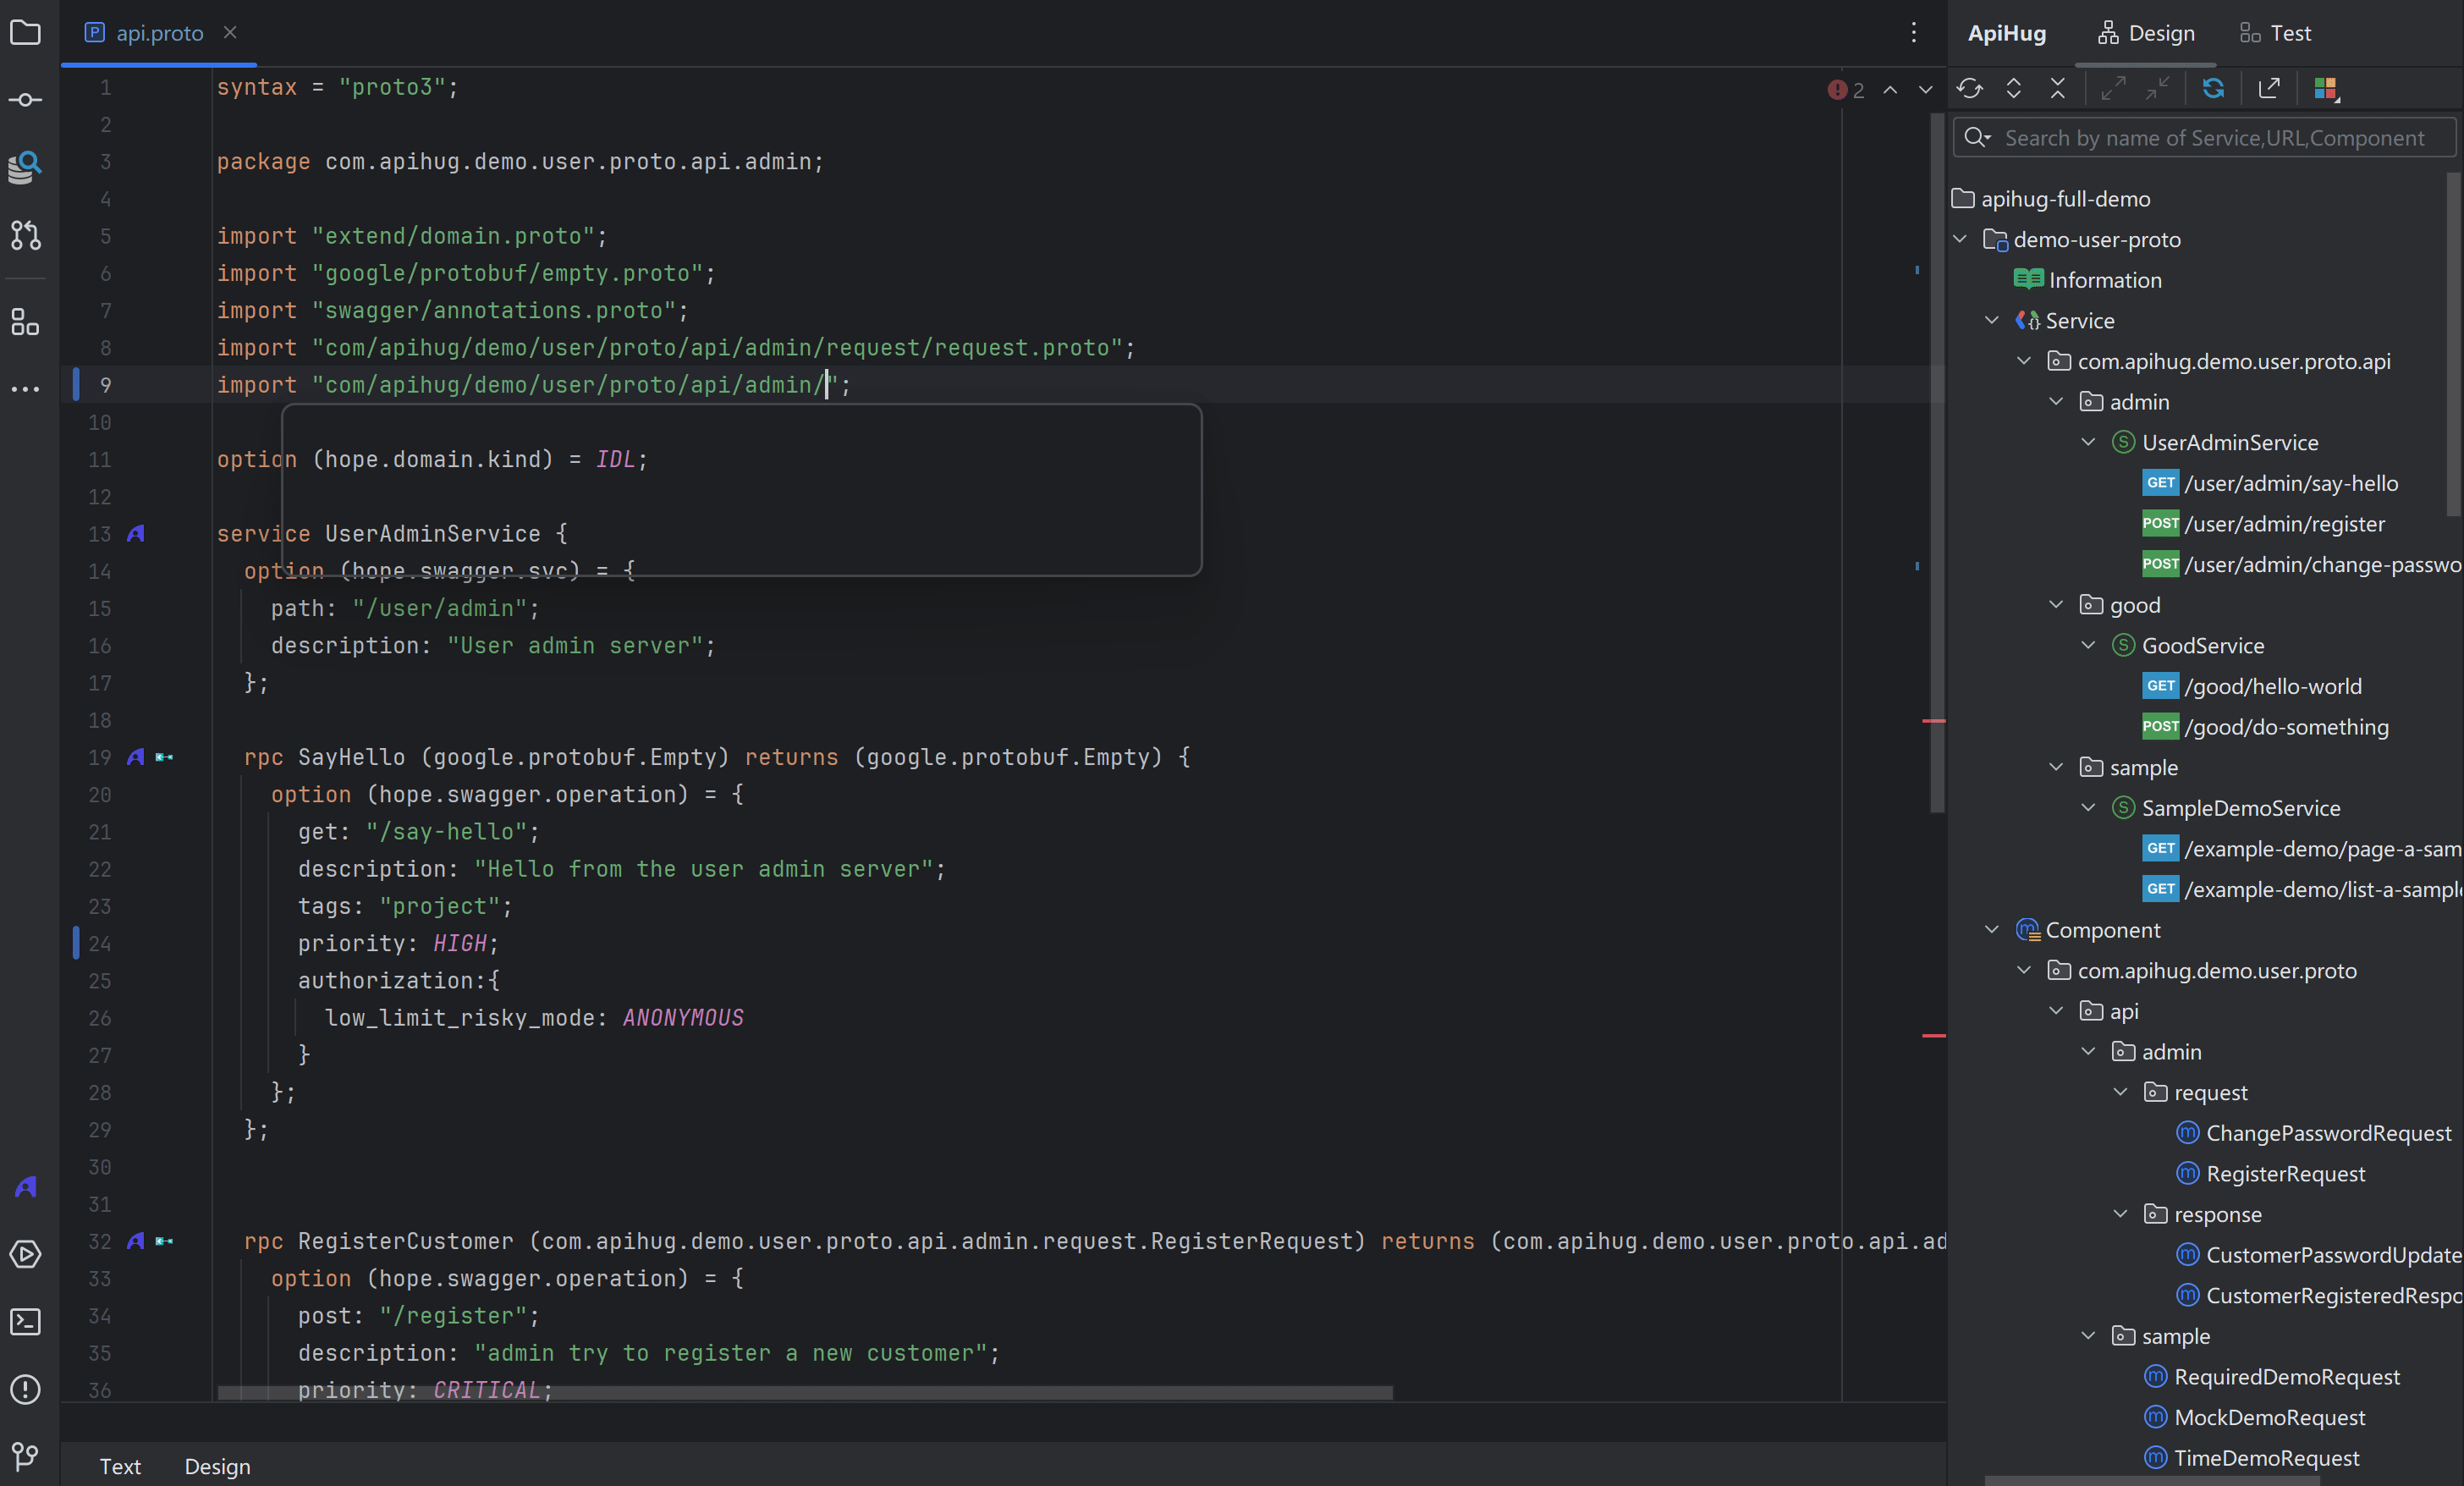Click the open-in-external-window icon

[x=2269, y=89]
